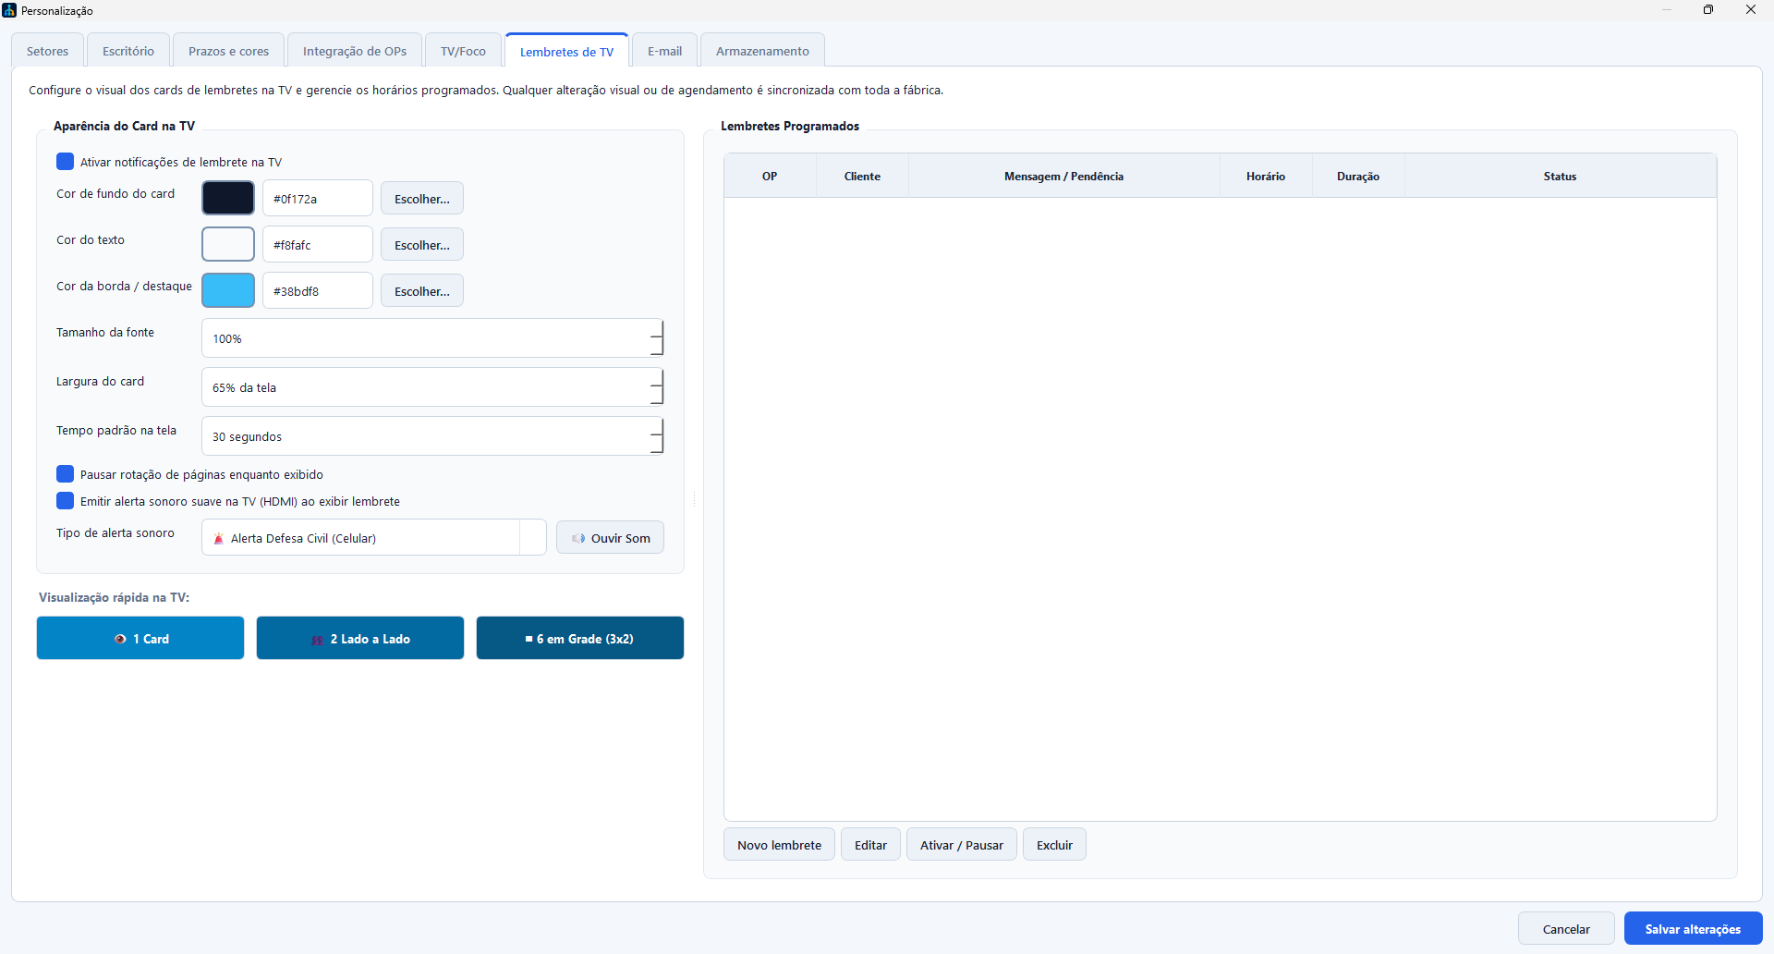Select the Lembretes de TV tab
The height and width of the screenshot is (954, 1774).
566,52
